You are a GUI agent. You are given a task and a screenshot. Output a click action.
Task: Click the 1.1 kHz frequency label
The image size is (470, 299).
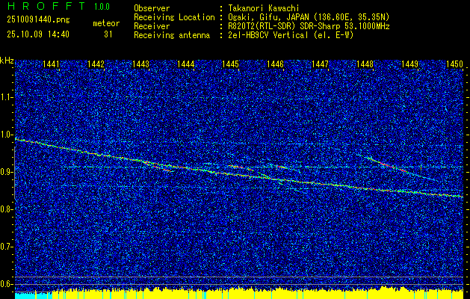coord(6,97)
